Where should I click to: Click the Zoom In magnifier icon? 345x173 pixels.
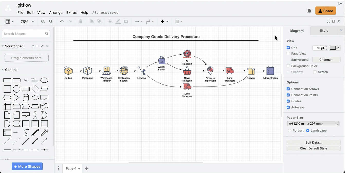[x=43, y=21]
